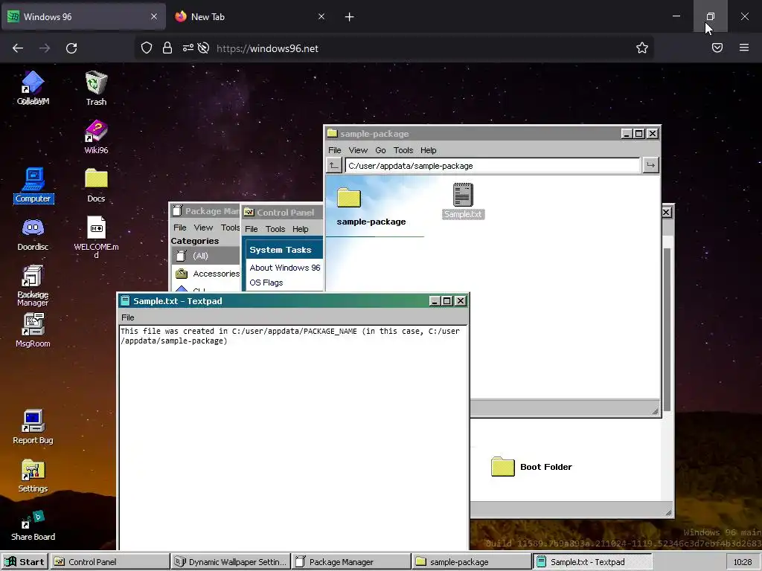Click the go arrow next to the path field
Viewport: 762px width, 571px height.
pos(650,166)
